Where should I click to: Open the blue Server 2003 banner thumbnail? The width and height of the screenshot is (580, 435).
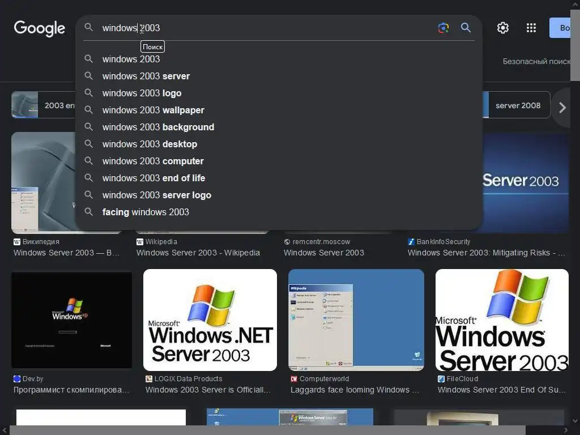tap(526, 183)
